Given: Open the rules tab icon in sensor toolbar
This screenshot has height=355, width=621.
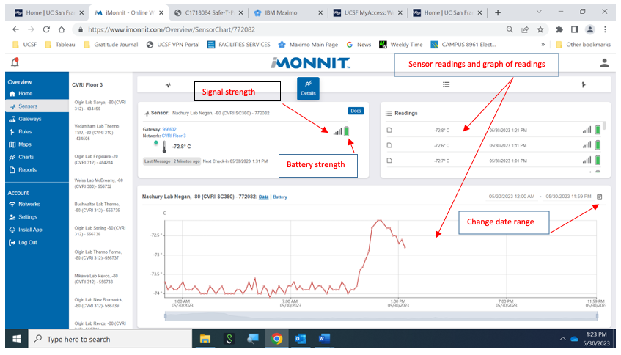Looking at the screenshot, I should pos(584,84).
